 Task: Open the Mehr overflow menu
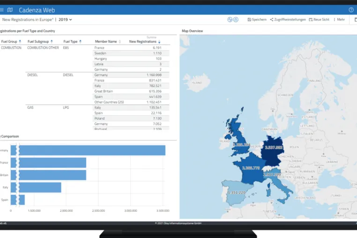point(339,20)
